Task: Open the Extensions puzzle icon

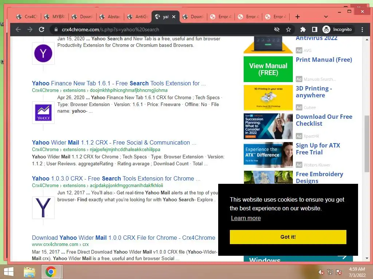Action: (303, 29)
